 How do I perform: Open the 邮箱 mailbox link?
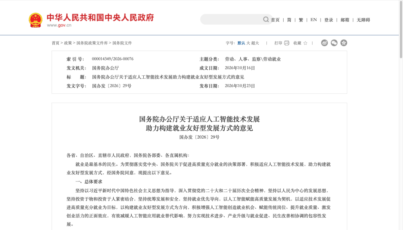[345, 20]
